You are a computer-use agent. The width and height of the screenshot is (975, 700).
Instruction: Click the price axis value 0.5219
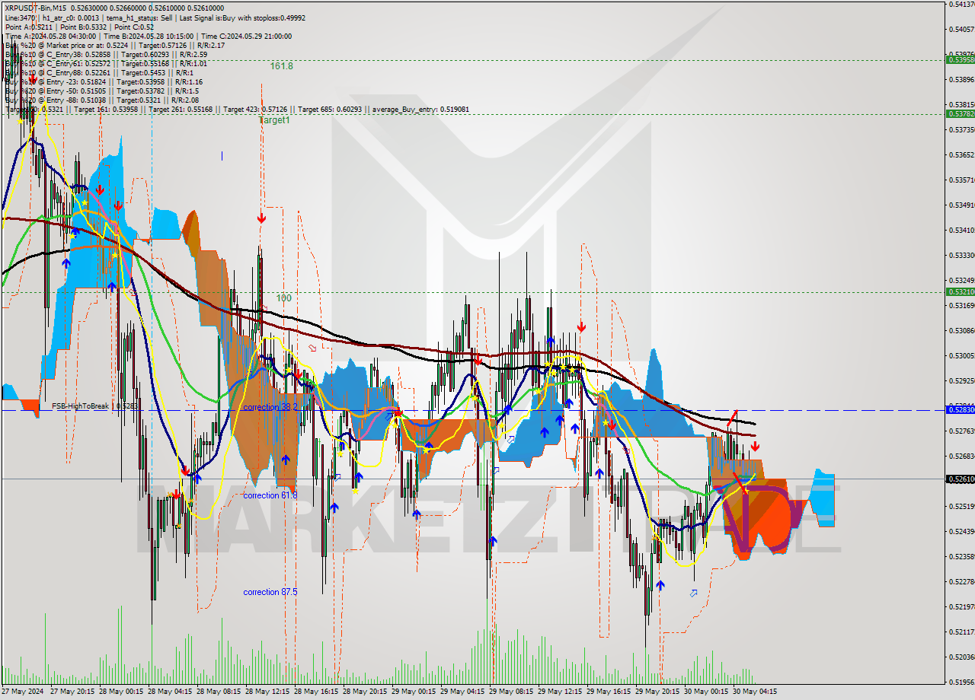[x=961, y=606]
